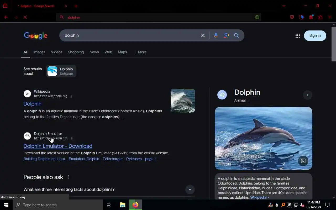Open the Dolphin Software results chip

[61, 71]
